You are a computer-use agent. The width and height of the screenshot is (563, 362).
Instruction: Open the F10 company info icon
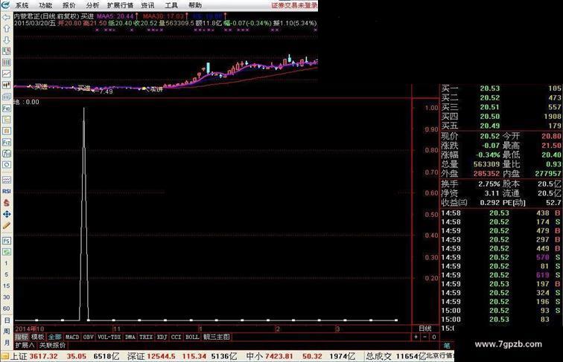6,109
